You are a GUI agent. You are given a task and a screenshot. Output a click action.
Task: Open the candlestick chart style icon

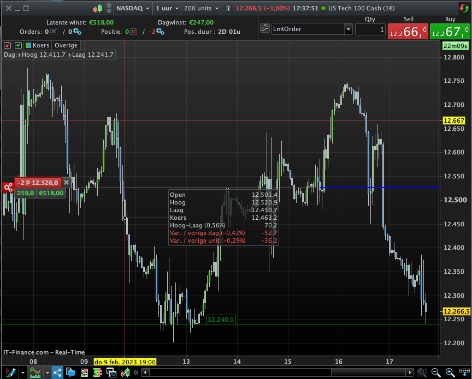tap(98, 8)
